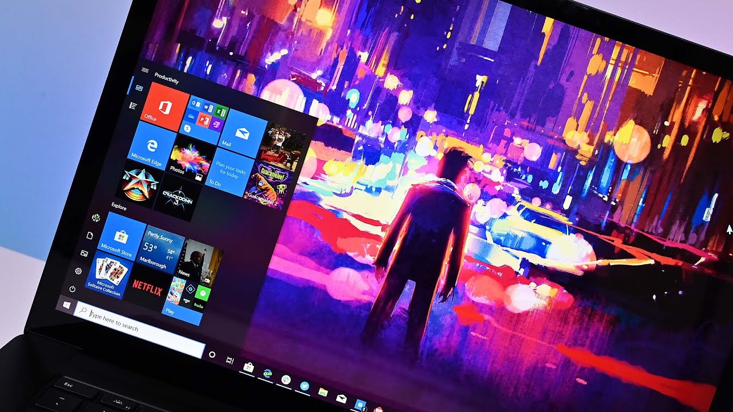The height and width of the screenshot is (412, 733).
Task: Open Microsoft Store on taskbar
Action: pyautogui.click(x=249, y=367)
